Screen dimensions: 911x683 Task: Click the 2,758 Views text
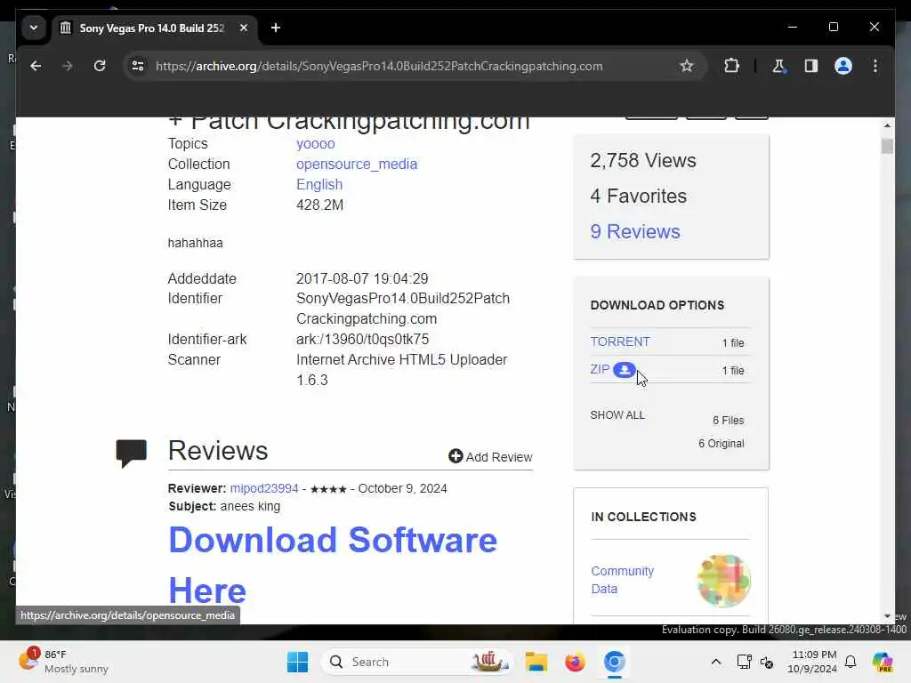[642, 160]
